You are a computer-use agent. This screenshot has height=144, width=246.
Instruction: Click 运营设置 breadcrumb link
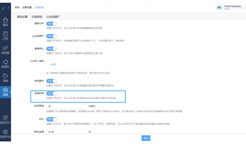(27, 7)
